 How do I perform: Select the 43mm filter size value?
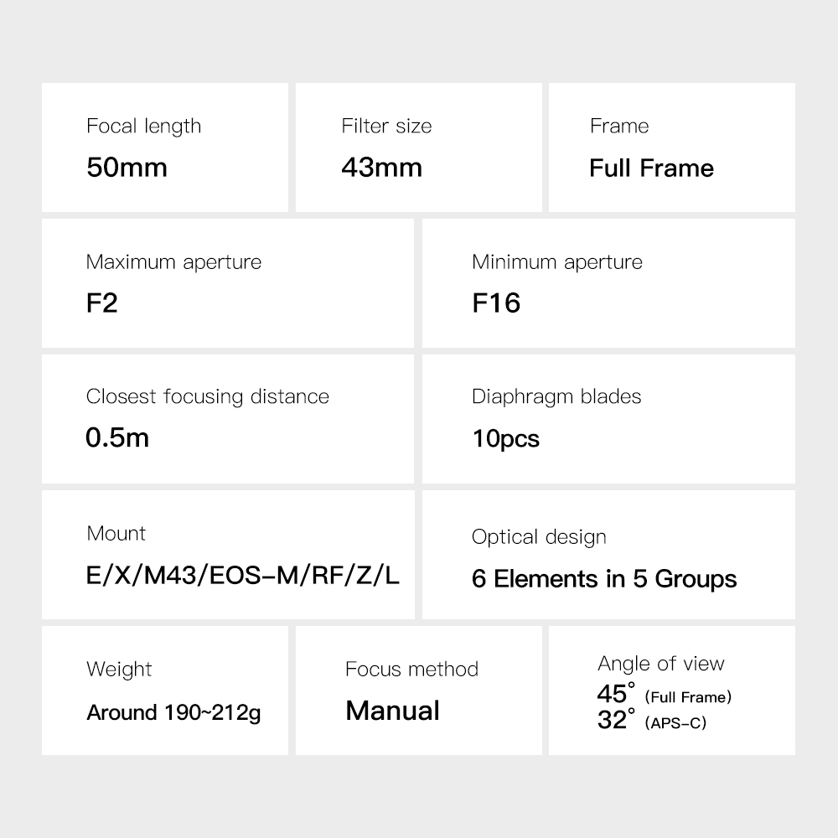click(x=381, y=168)
